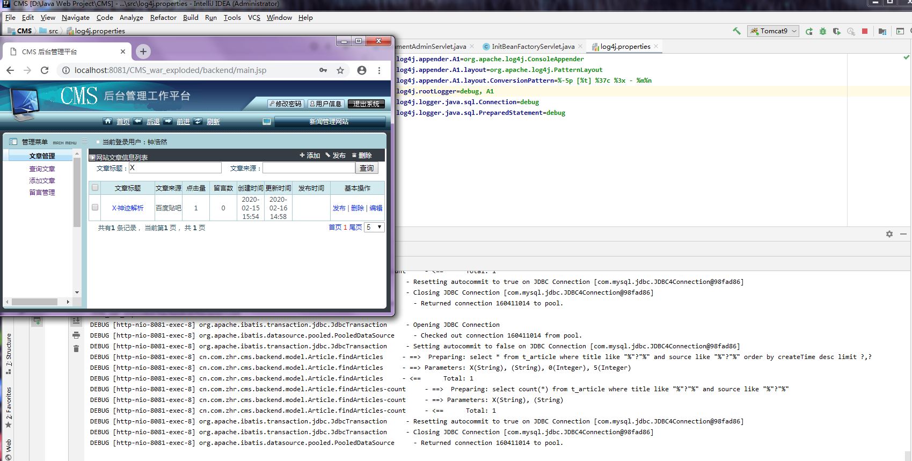The height and width of the screenshot is (461, 912).
Task: Toggle the select-all checkbox in table header
Action: 95,187
